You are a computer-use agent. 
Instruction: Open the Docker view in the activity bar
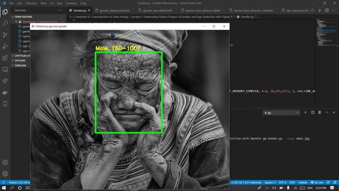[5, 92]
